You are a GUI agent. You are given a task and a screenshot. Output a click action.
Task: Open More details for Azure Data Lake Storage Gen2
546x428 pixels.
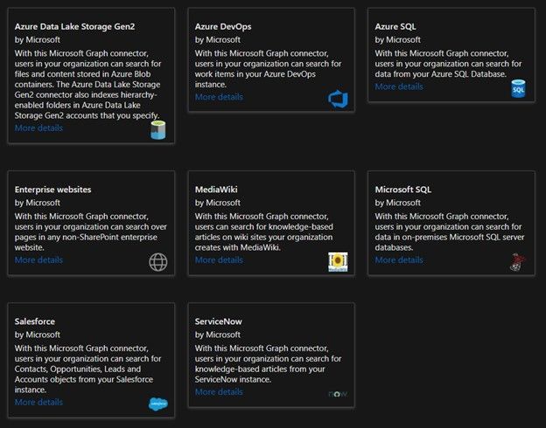pos(38,128)
